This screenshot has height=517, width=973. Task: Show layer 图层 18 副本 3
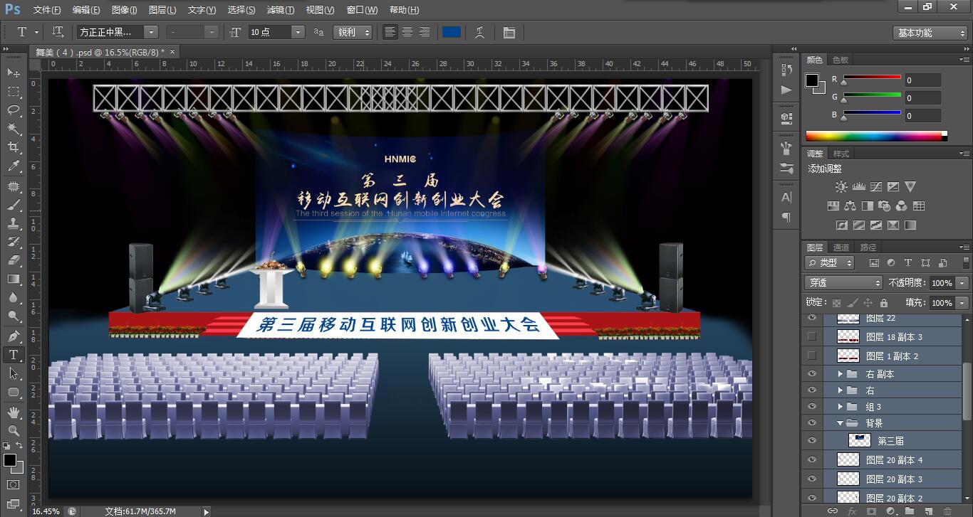click(x=811, y=336)
